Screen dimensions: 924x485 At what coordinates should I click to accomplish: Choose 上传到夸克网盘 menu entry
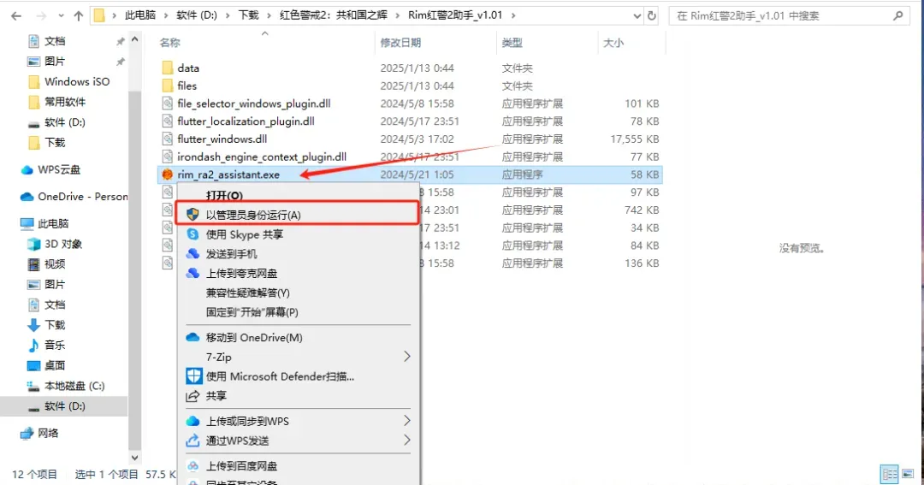click(299, 273)
